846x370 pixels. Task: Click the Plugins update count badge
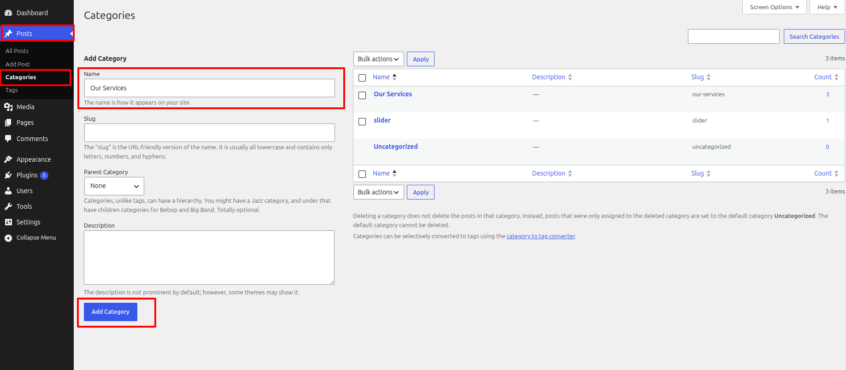[44, 175]
